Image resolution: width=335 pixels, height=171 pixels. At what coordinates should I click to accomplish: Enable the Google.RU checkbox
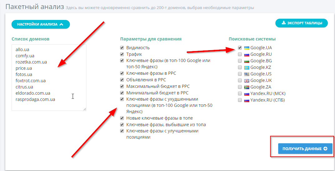pos(240,55)
